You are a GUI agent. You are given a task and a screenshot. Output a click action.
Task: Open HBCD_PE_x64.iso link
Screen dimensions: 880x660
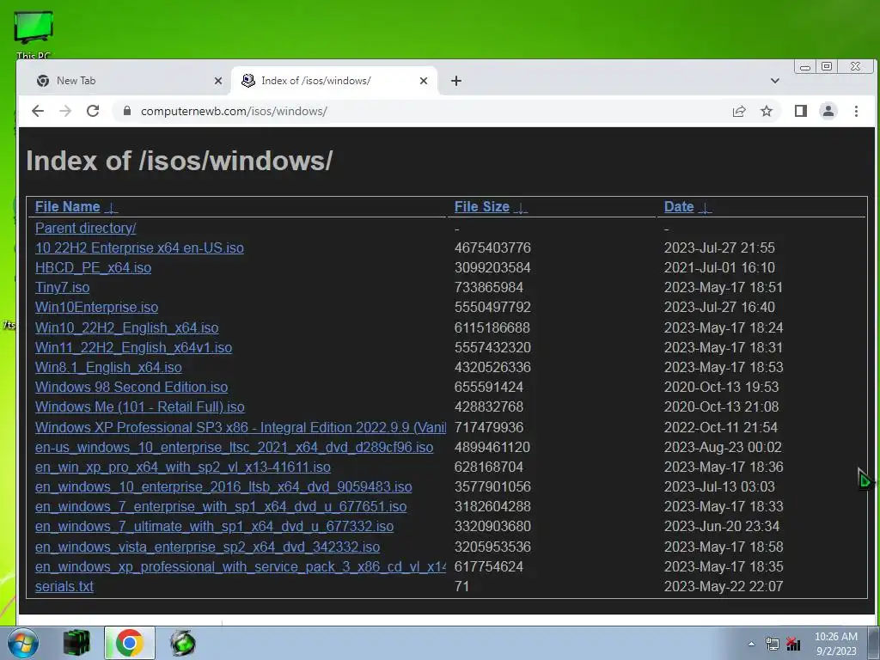pyautogui.click(x=93, y=267)
